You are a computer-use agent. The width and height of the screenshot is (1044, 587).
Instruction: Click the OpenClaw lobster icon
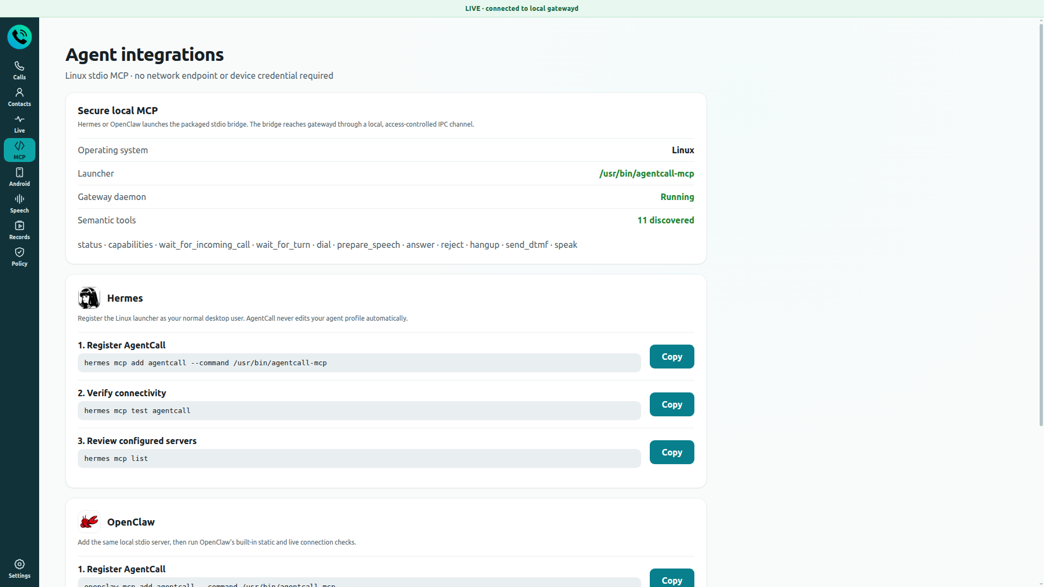tap(89, 522)
